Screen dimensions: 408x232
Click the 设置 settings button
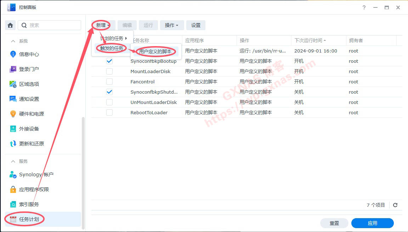pos(196,25)
